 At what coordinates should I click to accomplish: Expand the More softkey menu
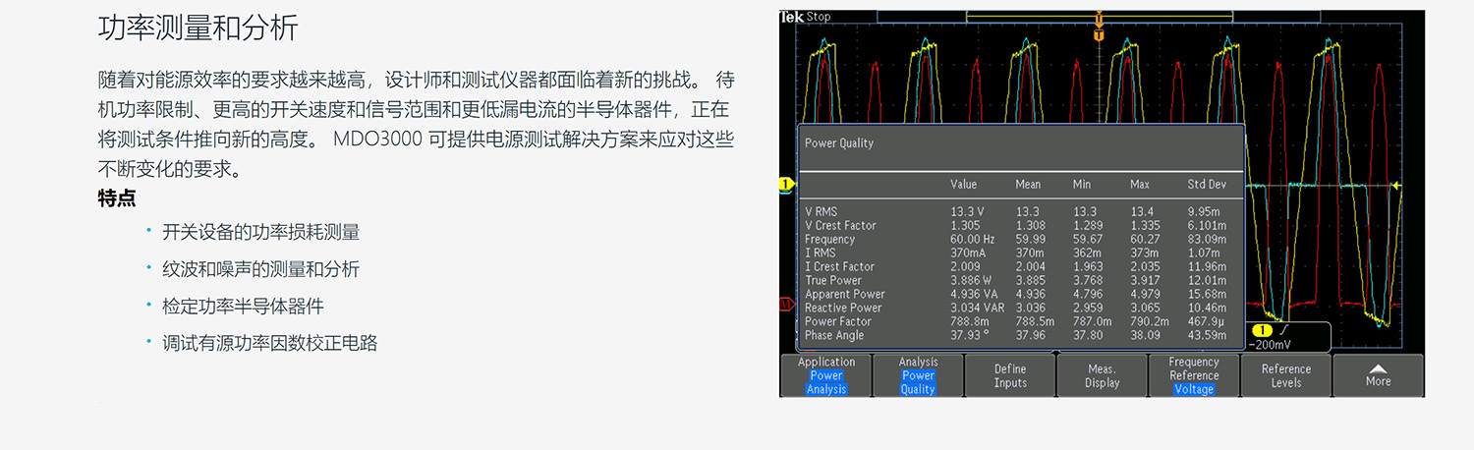[1378, 375]
